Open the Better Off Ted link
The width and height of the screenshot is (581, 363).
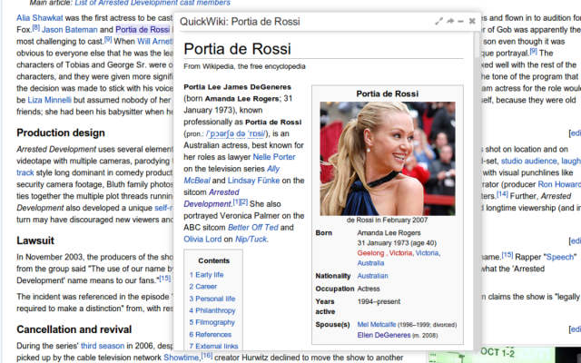(252, 228)
